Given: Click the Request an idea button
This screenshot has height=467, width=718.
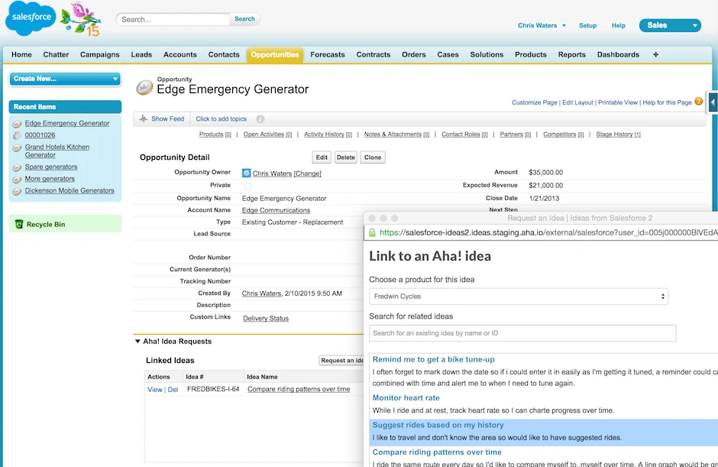Looking at the screenshot, I should coord(341,360).
